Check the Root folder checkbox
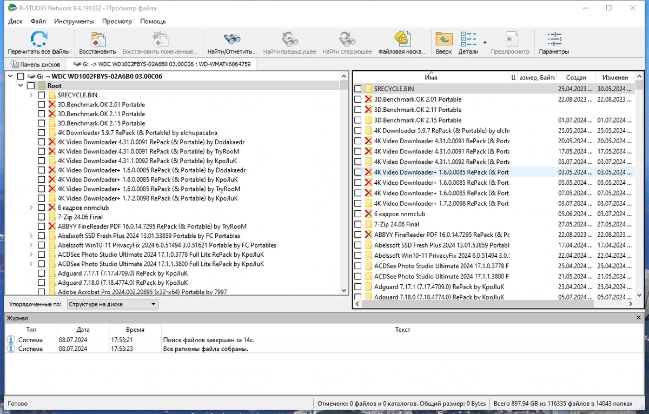This screenshot has height=414, width=649. tap(31, 85)
